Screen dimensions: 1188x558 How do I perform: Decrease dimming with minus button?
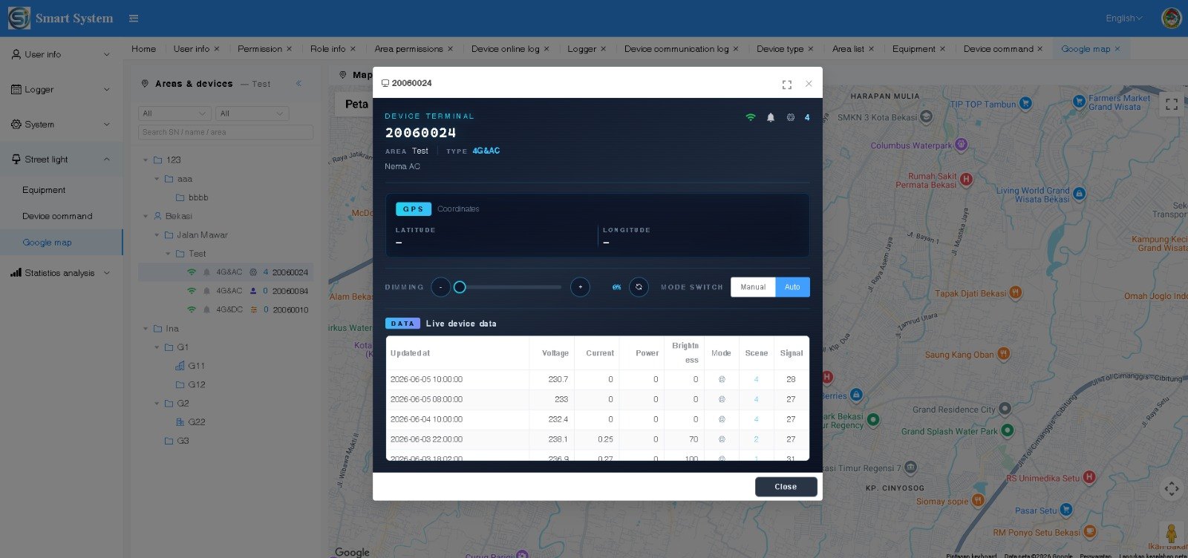point(440,287)
